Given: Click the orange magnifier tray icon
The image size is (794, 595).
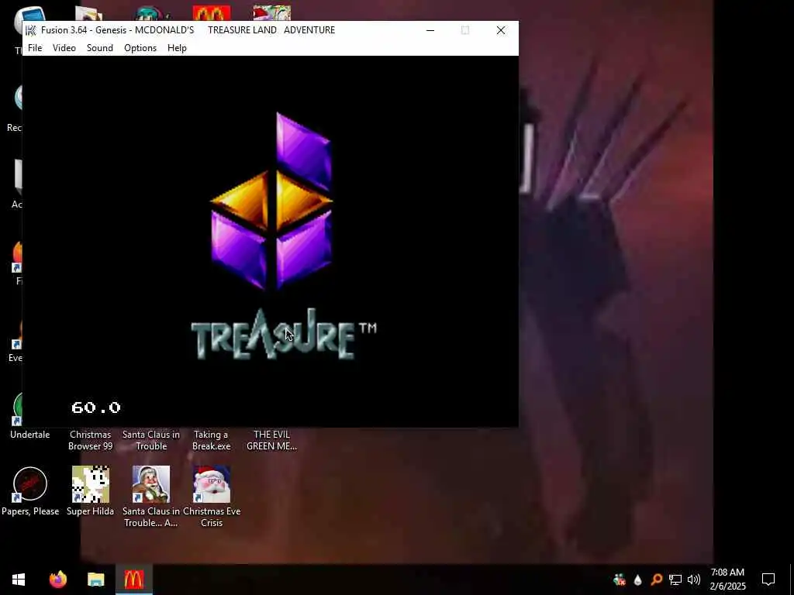Looking at the screenshot, I should click(x=656, y=580).
